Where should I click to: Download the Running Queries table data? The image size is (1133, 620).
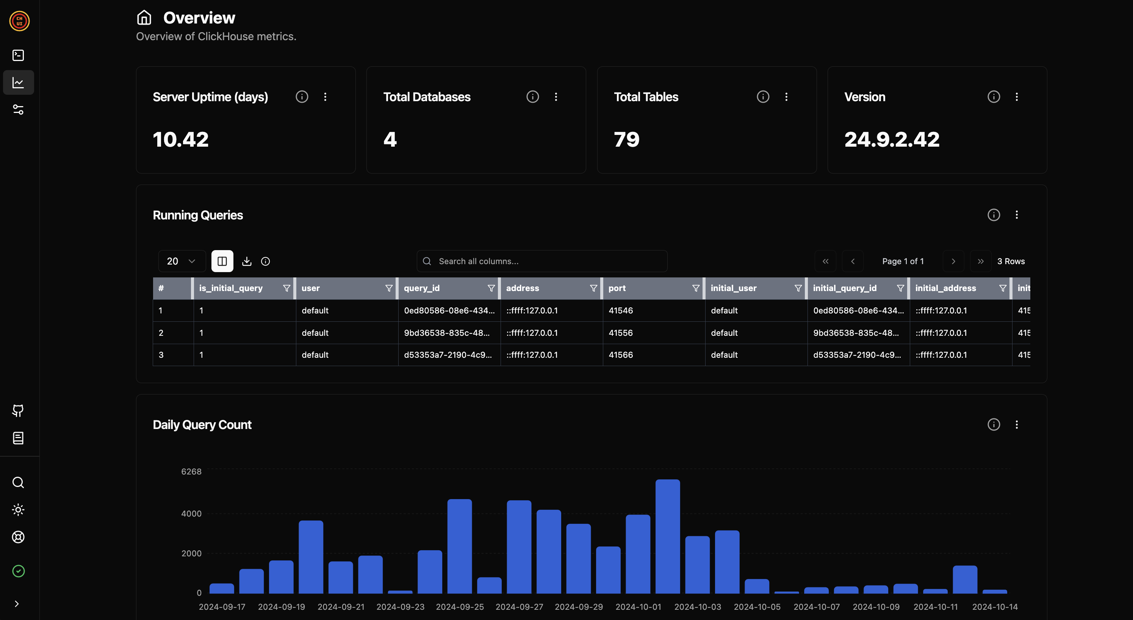247,261
